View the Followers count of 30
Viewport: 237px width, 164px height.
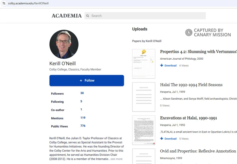[x=82, y=93]
